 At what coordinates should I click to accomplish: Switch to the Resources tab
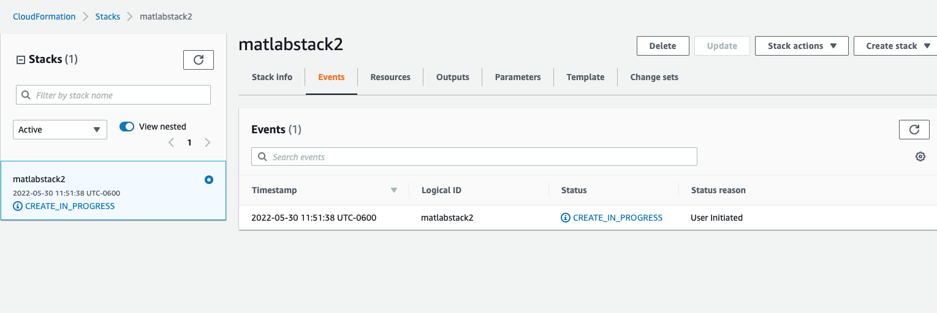point(390,77)
